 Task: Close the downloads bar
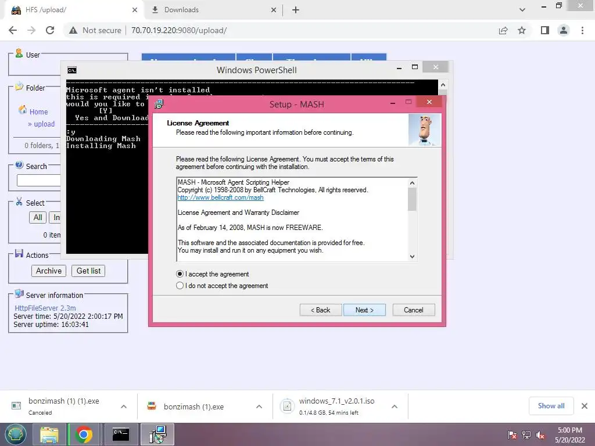[x=585, y=406]
